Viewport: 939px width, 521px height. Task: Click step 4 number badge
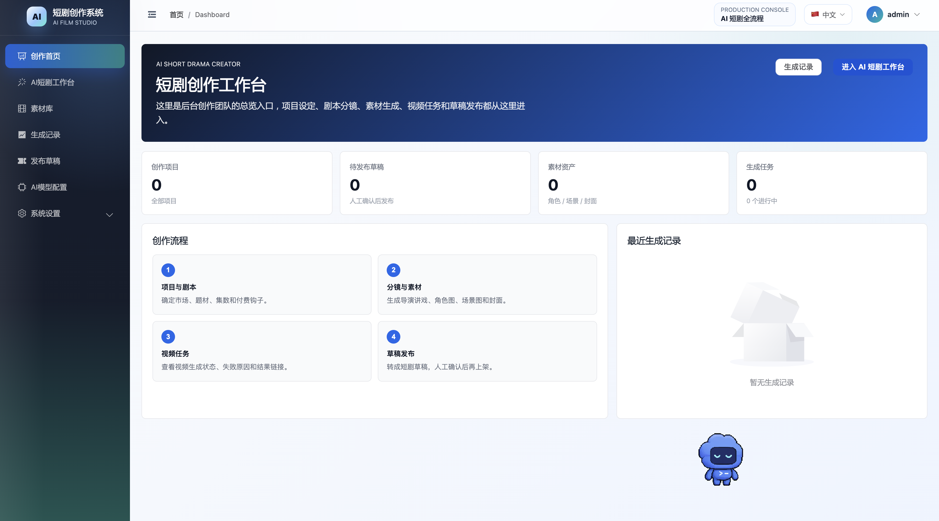point(393,337)
